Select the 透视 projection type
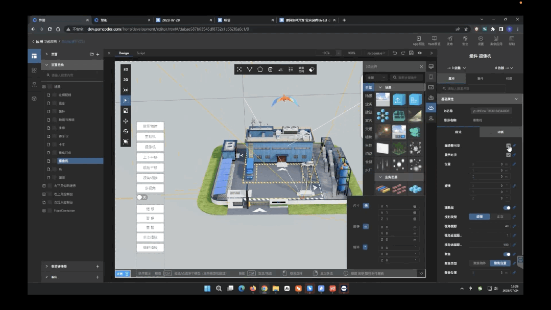Image resolution: width=551 pixels, height=310 pixels. tap(480, 217)
